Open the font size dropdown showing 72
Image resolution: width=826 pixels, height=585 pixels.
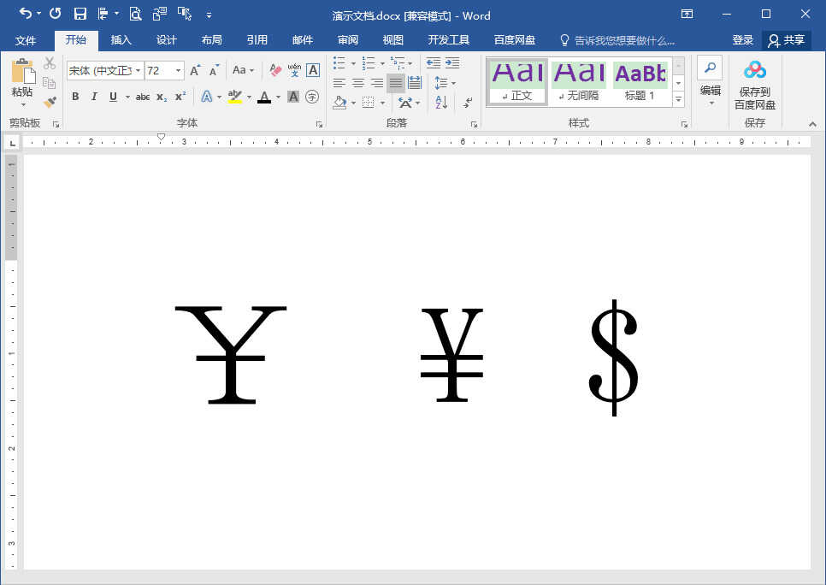point(179,70)
